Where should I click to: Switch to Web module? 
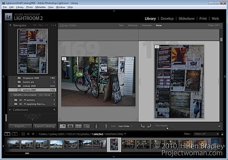[x=215, y=19]
